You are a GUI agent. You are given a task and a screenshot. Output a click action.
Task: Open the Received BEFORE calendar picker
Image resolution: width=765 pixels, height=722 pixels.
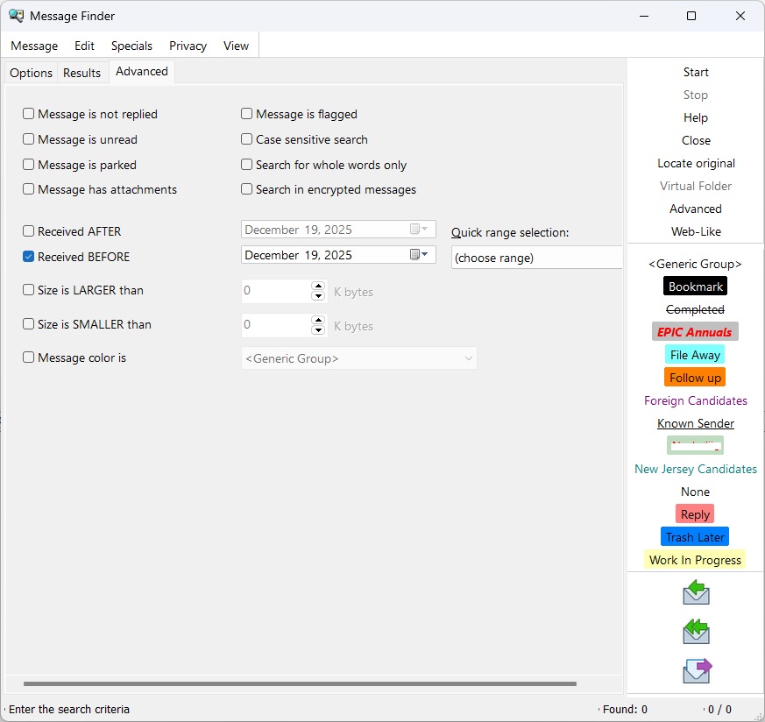coord(421,255)
